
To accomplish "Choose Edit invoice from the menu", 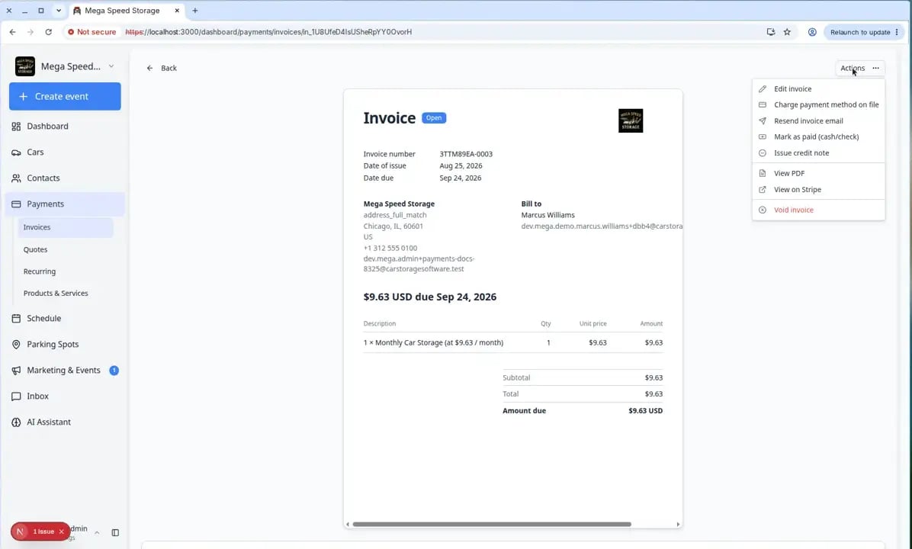I will coord(818,89).
